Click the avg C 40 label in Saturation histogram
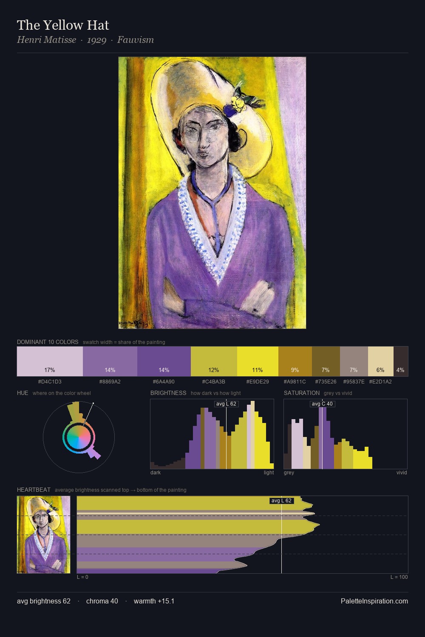 (x=322, y=404)
